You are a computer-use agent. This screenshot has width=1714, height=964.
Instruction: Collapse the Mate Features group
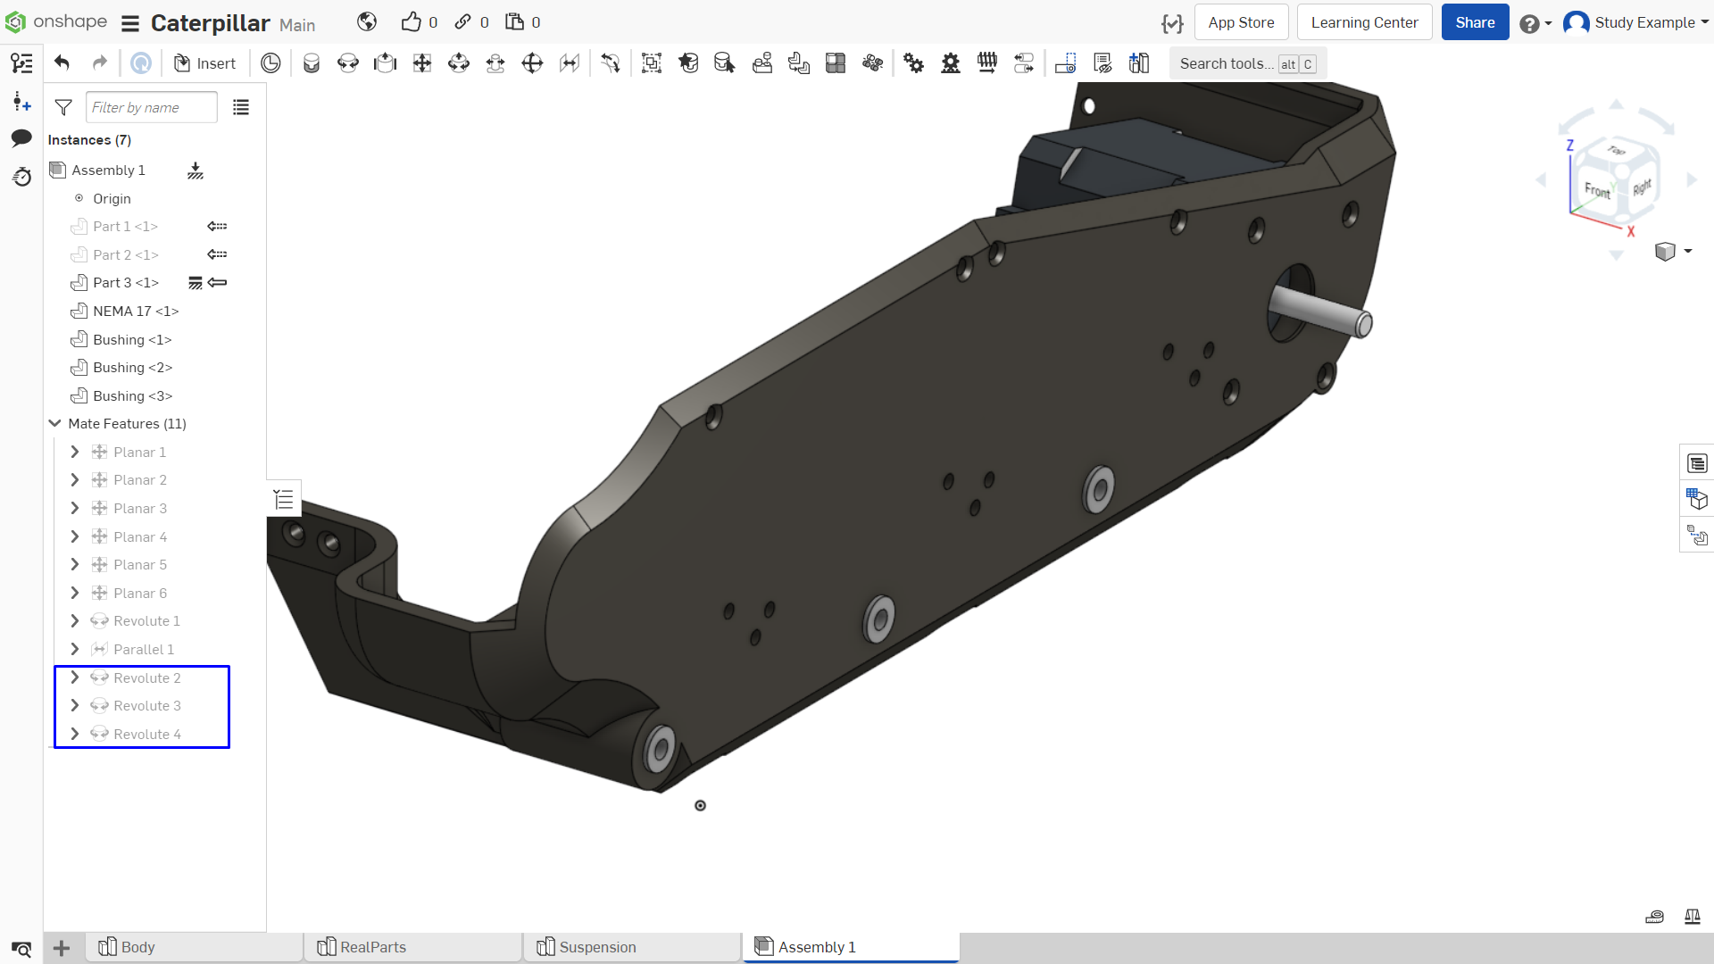click(x=55, y=424)
